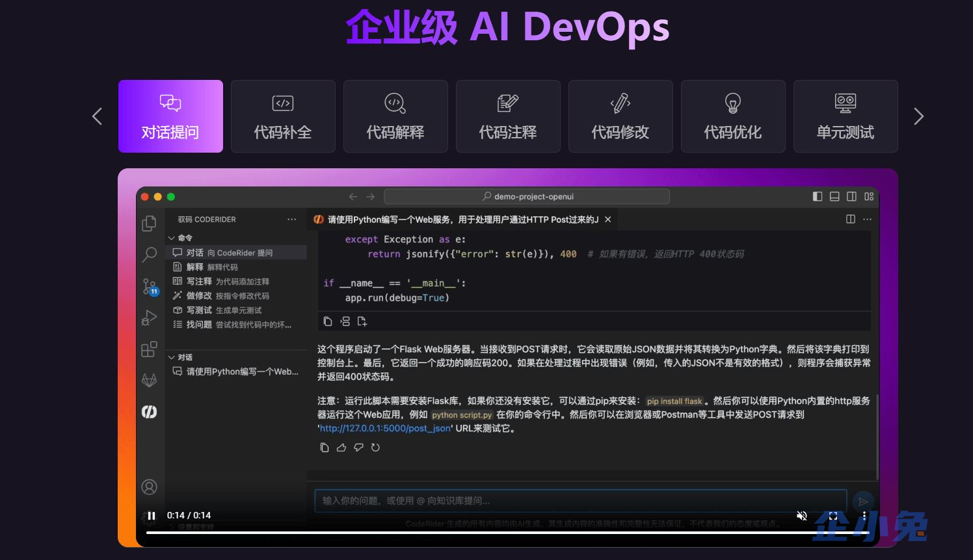Open the 代码优化 tab
This screenshot has width=973, height=560.
click(x=733, y=116)
